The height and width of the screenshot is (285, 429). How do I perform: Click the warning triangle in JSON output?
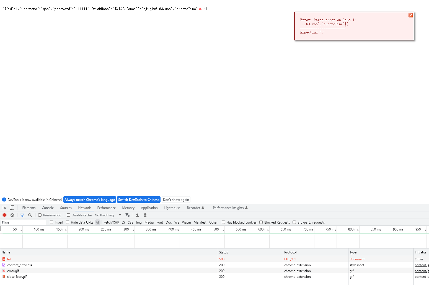point(200,9)
